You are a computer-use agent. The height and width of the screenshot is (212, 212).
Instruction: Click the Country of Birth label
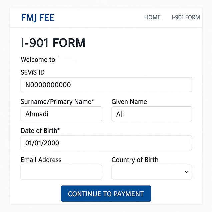pos(135,160)
